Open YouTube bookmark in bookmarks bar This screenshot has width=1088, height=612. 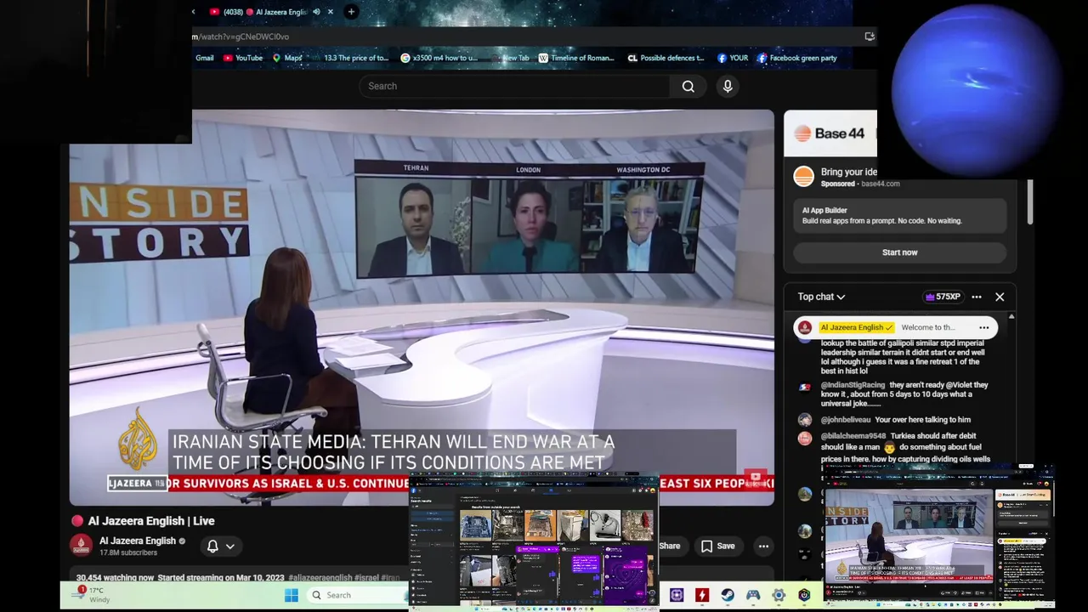click(x=242, y=58)
